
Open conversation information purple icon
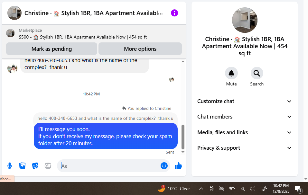174,13
